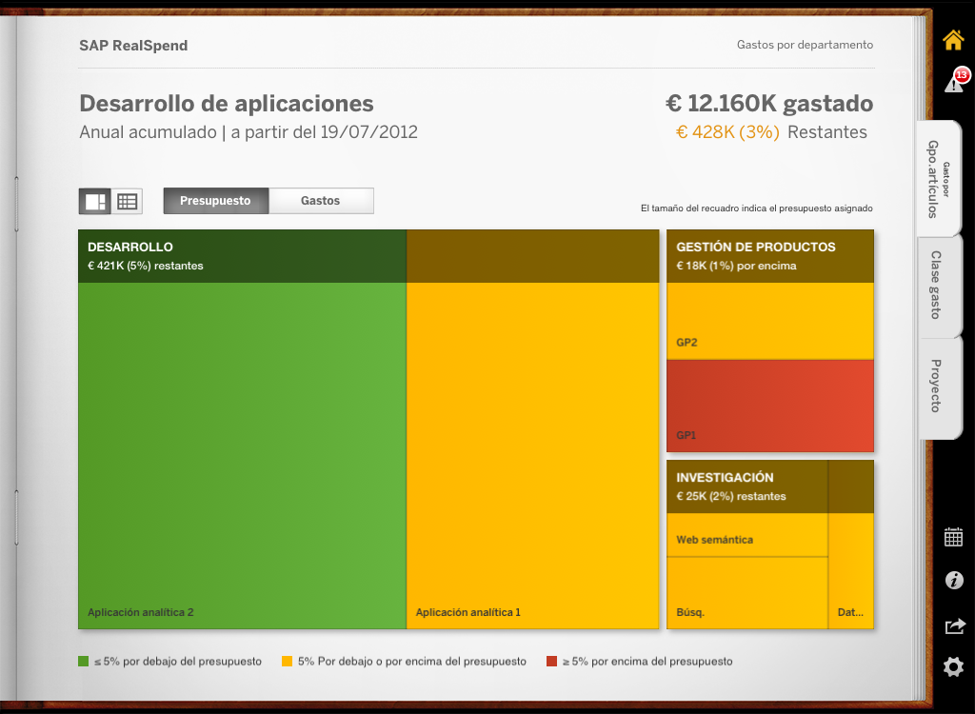Image resolution: width=975 pixels, height=714 pixels.
Task: Go to the Home screen icon
Action: pos(953,40)
